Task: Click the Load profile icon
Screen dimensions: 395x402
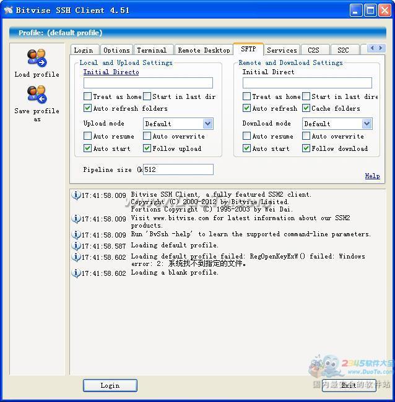Action: 37,58
